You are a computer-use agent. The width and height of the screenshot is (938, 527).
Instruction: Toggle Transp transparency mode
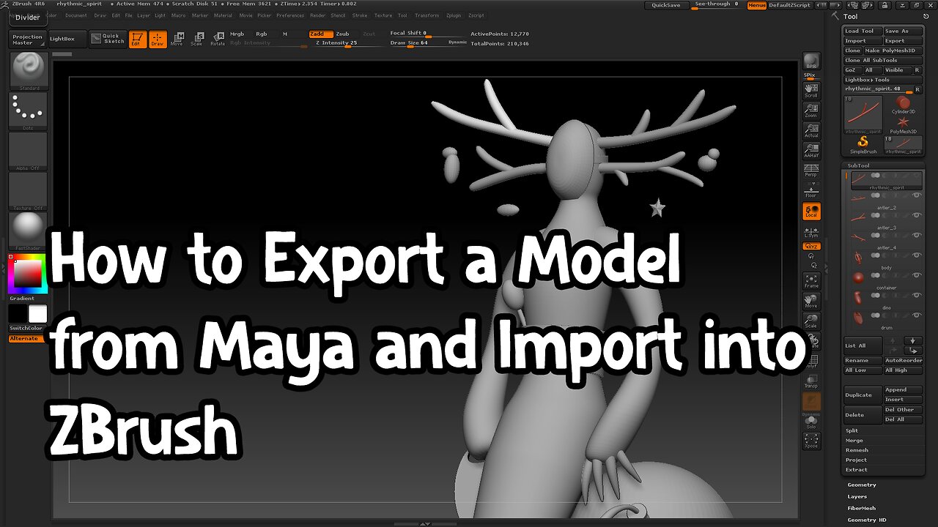pos(811,381)
